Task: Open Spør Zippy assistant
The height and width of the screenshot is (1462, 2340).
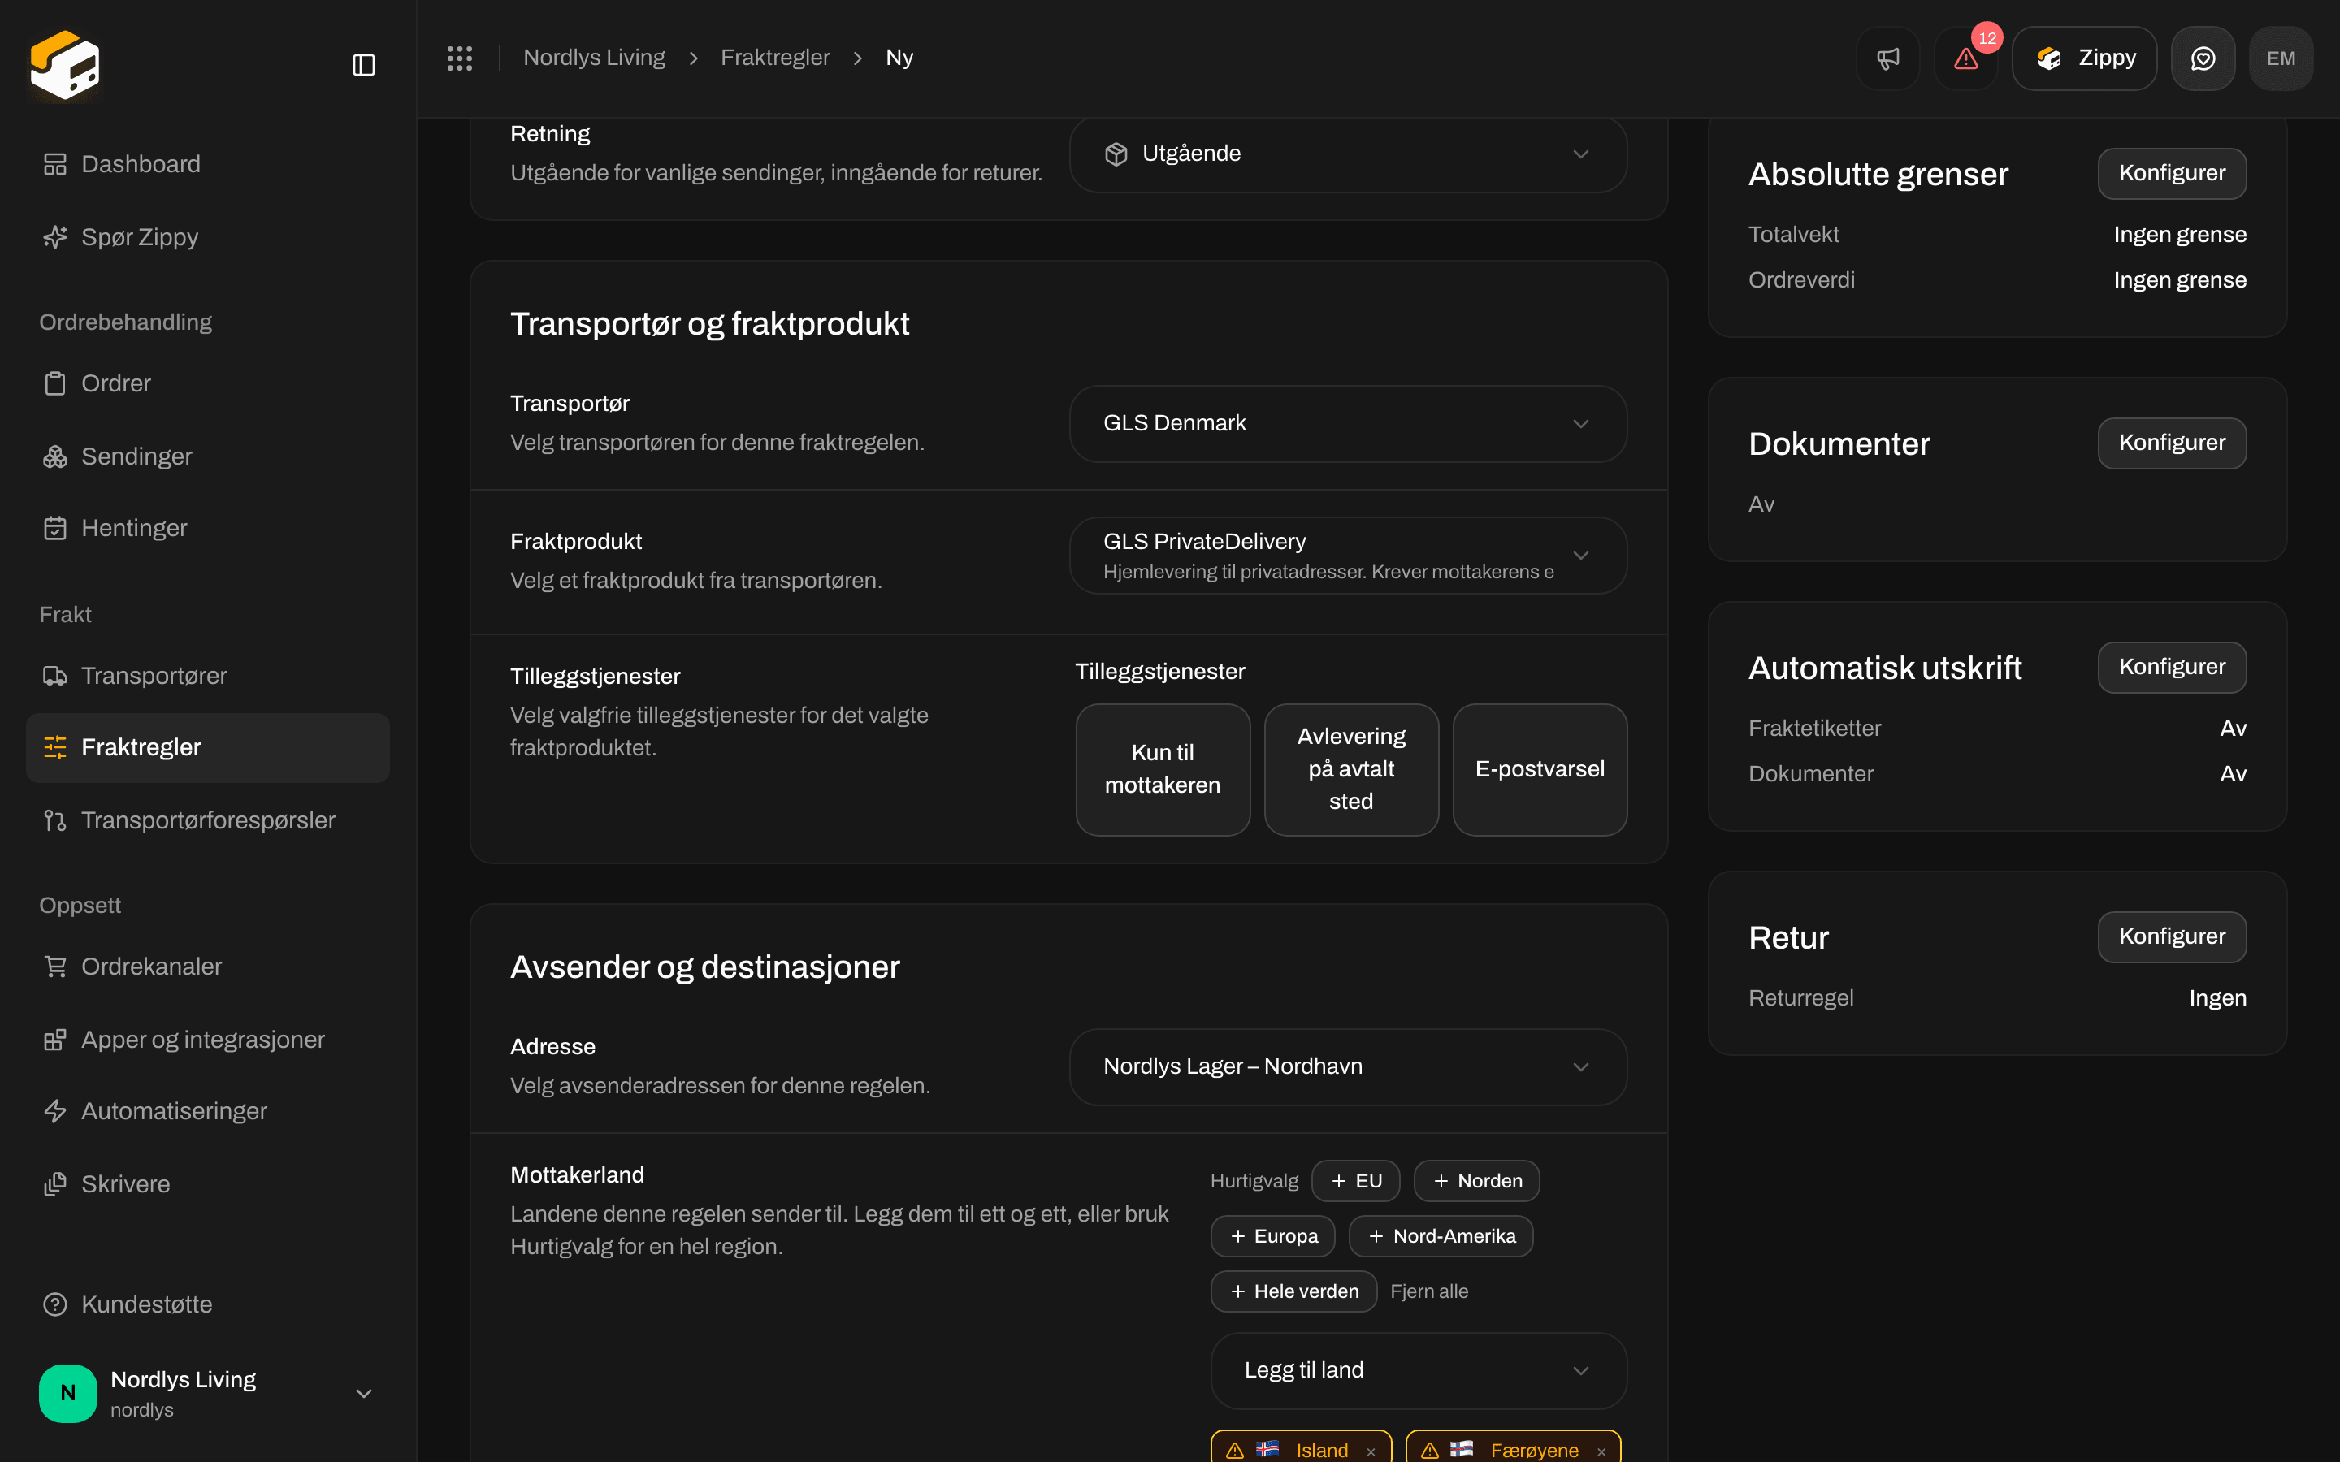Action: tap(208, 237)
